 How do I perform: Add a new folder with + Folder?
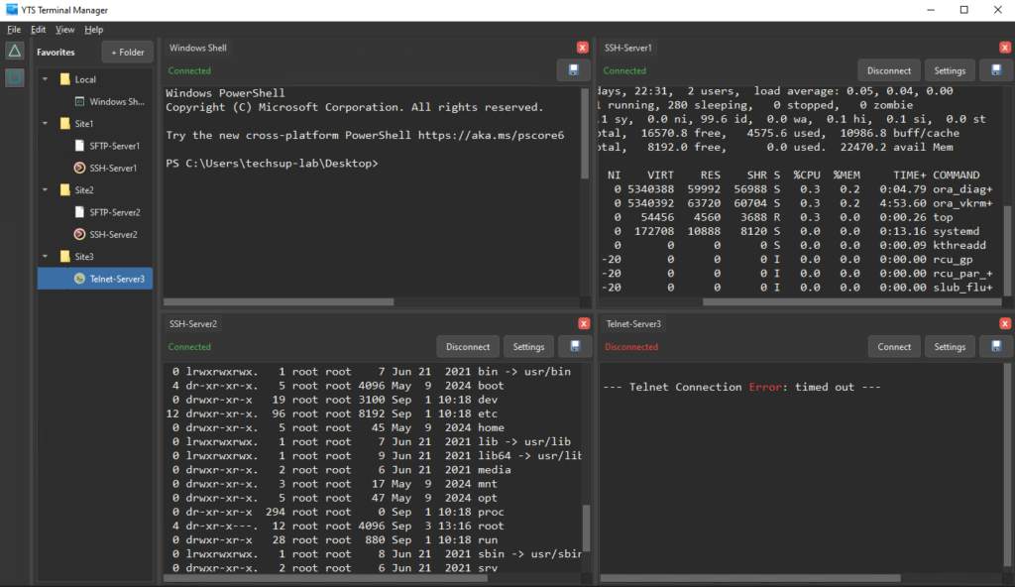pos(127,52)
